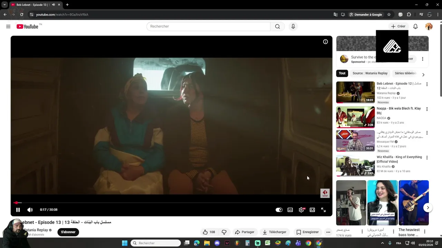Image resolution: width=442 pixels, height=248 pixels.
Task: Click the Partager button
Action: tap(244, 232)
